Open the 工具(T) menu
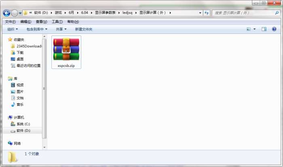Screen dimensions: 283x167 (57, 22)
